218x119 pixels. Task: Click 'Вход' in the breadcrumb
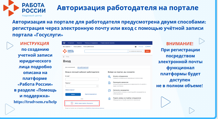[x=68, y=57]
